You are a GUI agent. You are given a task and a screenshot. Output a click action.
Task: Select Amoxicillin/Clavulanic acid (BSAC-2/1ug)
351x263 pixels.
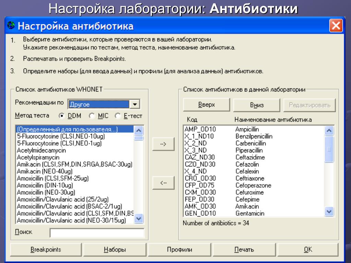click(x=75, y=206)
